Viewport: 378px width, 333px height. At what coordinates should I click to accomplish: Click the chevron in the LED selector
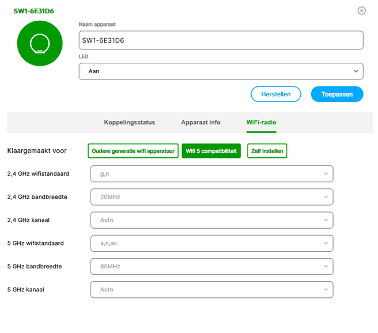[x=356, y=71]
